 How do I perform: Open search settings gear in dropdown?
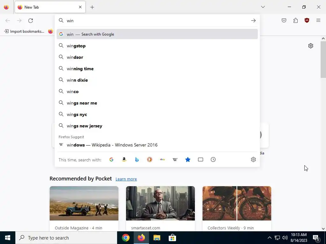coord(253,159)
